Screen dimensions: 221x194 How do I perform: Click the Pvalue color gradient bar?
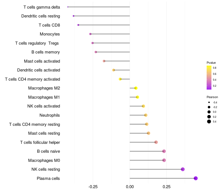(x=209, y=78)
